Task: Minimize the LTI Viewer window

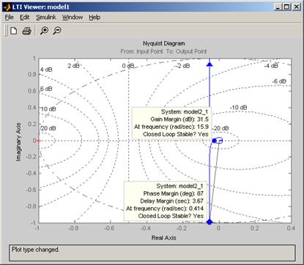Action: point(278,7)
